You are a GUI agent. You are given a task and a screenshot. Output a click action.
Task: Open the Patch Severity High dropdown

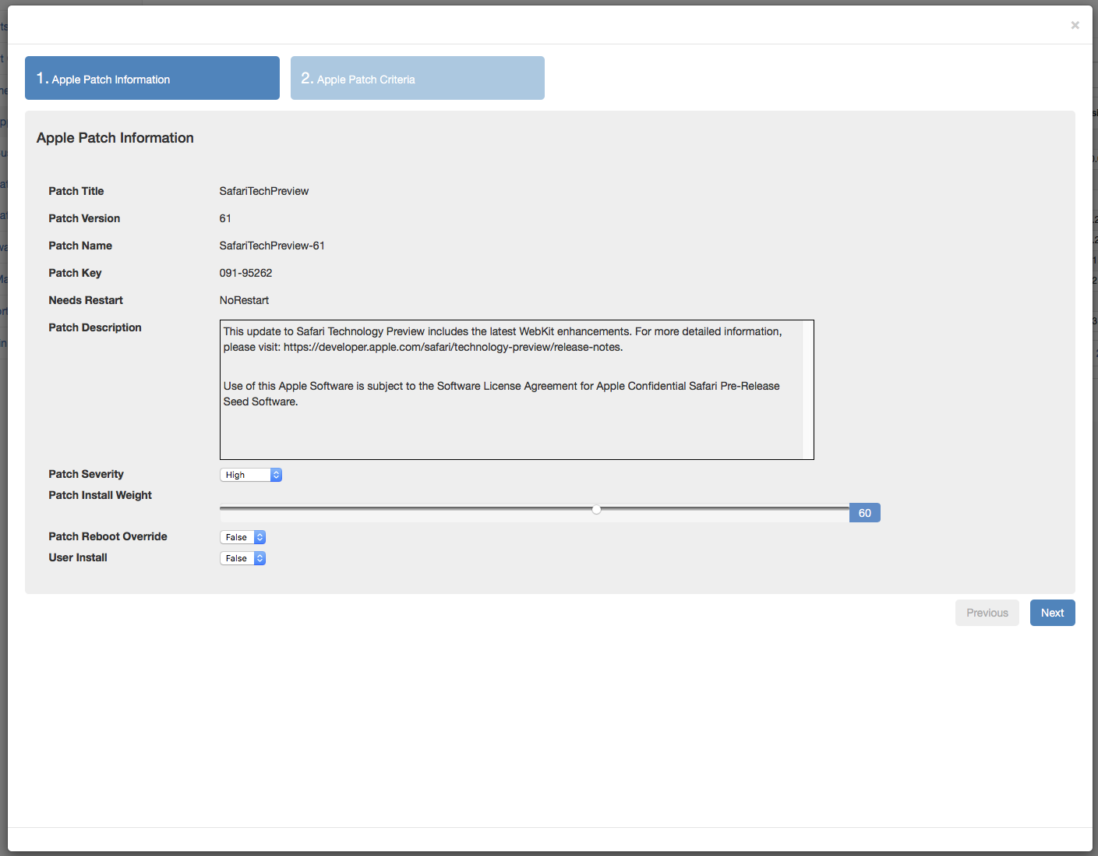(251, 475)
